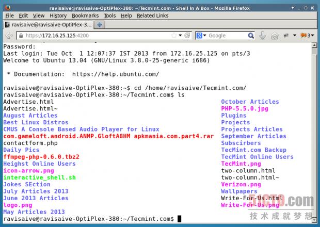Click the terminal cursor at the prompt
Image resolution: width=320 pixels, height=227 pixels.
(179, 219)
